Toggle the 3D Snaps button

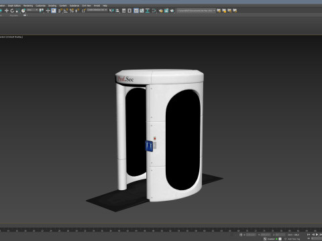pyautogui.click(x=60, y=11)
